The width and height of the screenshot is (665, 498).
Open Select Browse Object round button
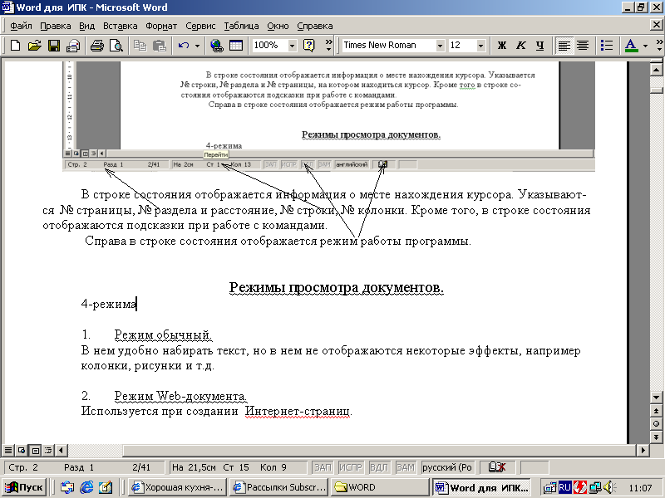coord(656,424)
